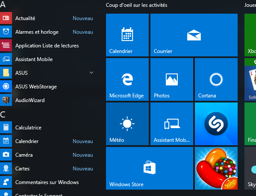
Task: Open the Actualité news app icon
Action: point(6,18)
